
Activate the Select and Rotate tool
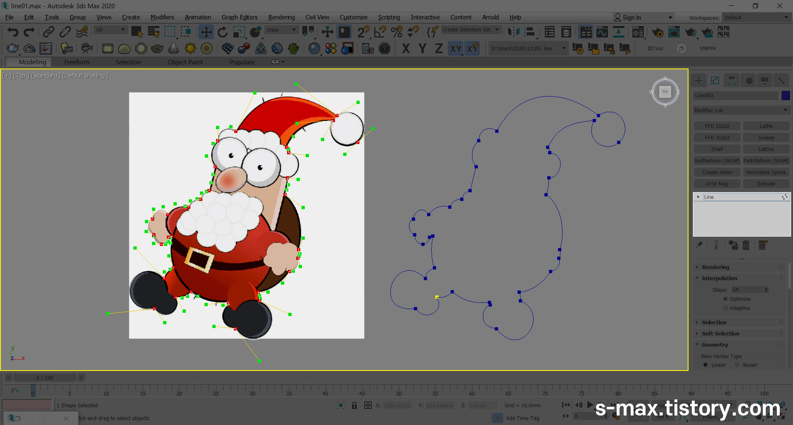(x=223, y=32)
